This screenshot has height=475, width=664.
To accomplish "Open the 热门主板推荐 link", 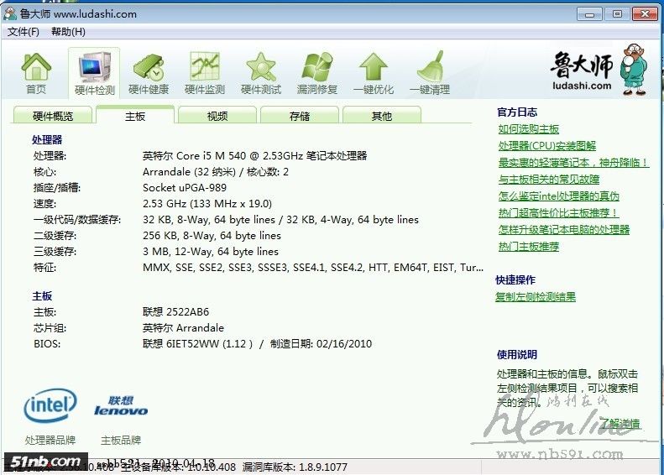I will (x=528, y=247).
